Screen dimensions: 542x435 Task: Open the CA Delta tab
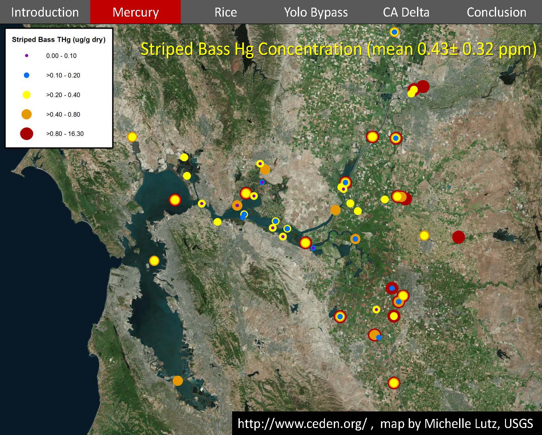406,12
